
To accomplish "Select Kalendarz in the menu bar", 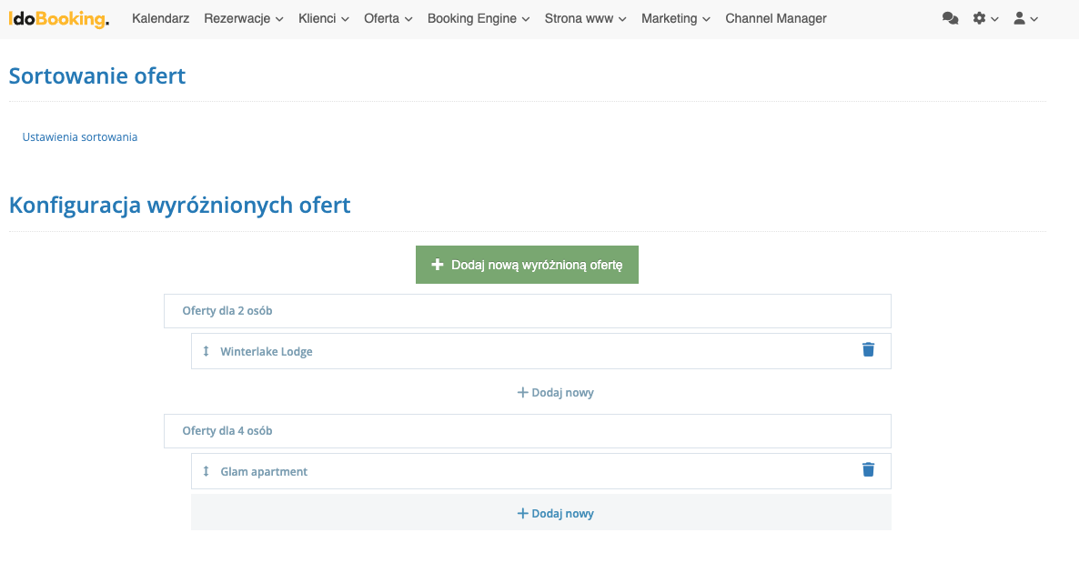I will tap(160, 18).
